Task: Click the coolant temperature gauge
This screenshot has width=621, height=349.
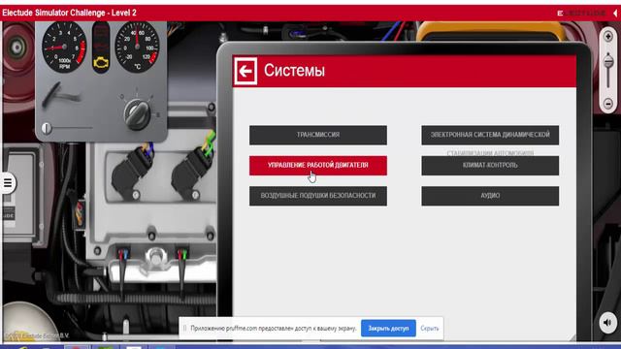Action: pyautogui.click(x=137, y=48)
